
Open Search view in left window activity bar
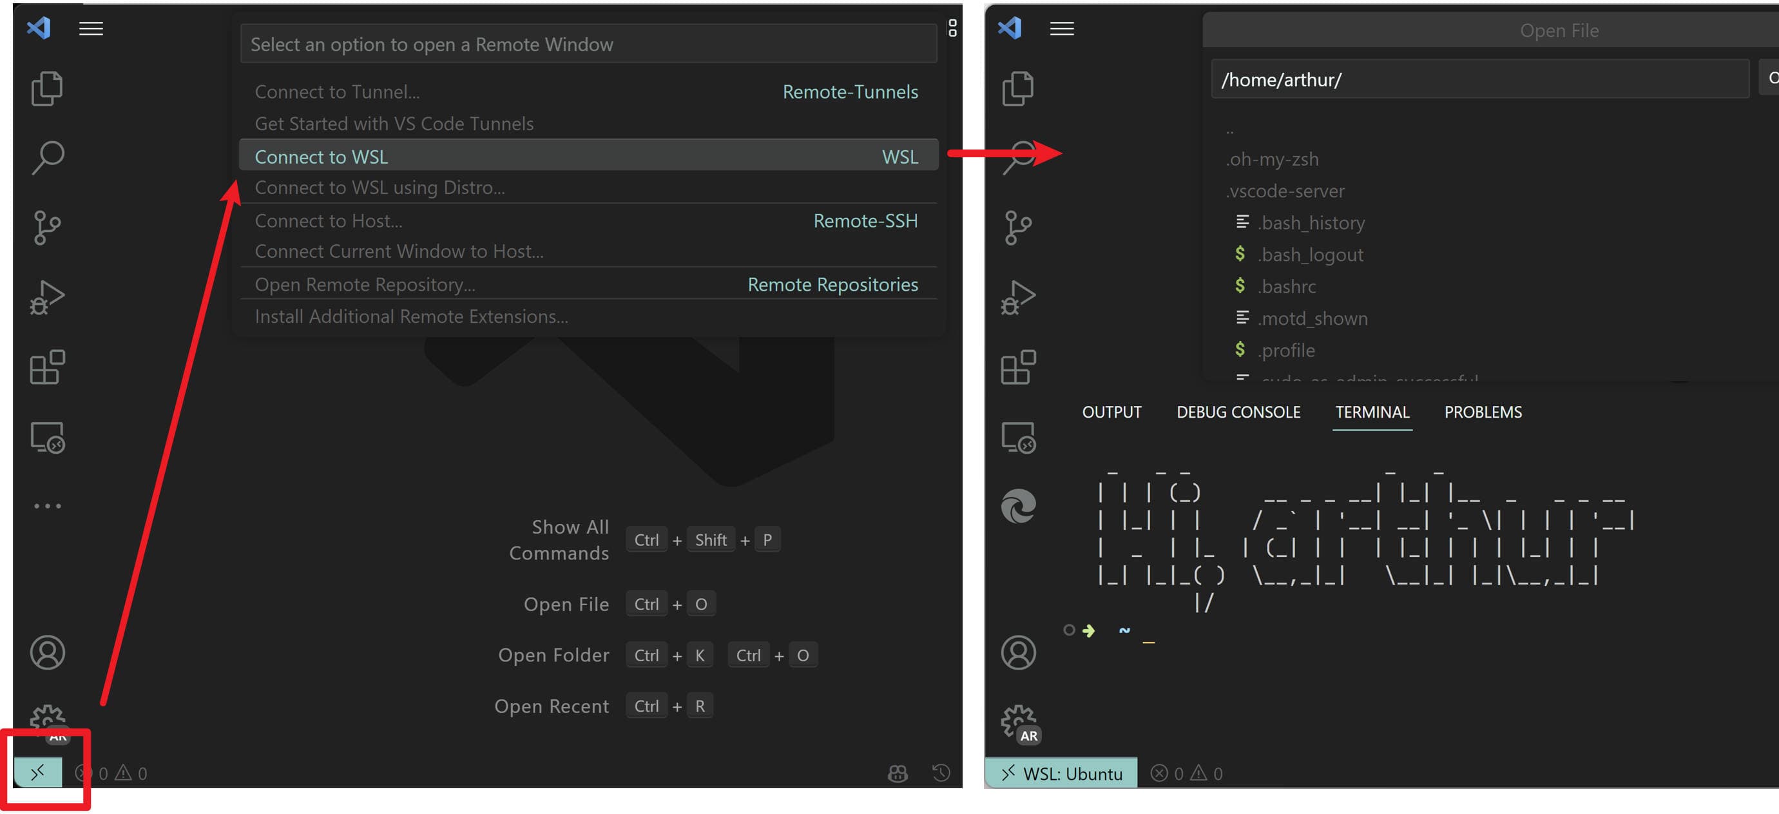(x=48, y=159)
